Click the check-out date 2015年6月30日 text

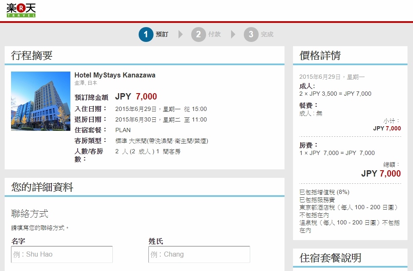(161, 119)
